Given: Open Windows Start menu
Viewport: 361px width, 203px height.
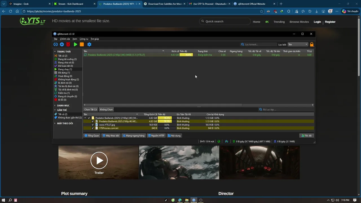Looking at the screenshot, I should coord(4,200).
